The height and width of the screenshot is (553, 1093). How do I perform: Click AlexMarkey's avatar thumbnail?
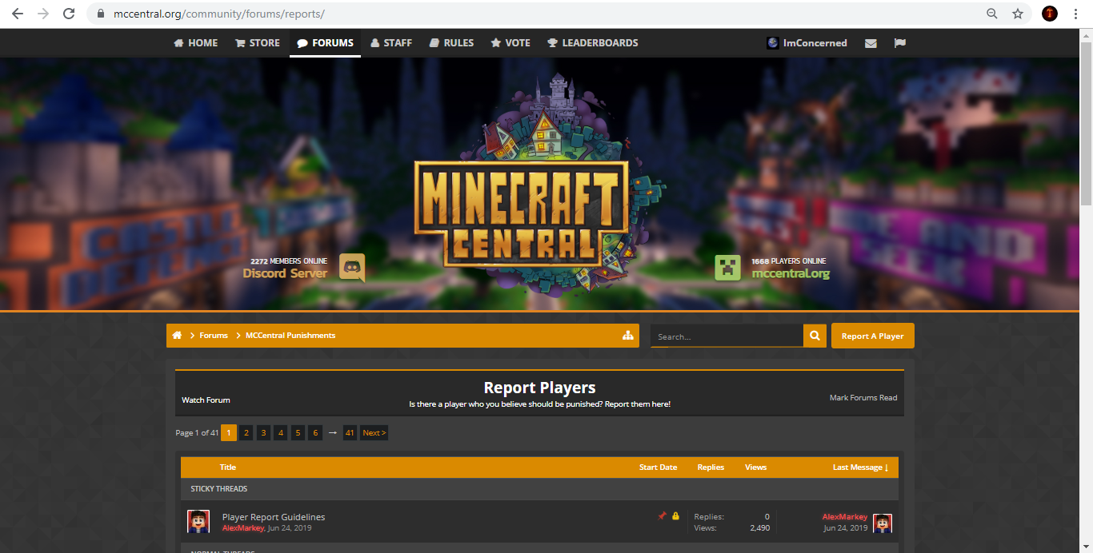click(x=198, y=521)
